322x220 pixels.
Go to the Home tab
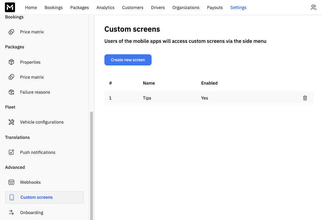click(31, 8)
